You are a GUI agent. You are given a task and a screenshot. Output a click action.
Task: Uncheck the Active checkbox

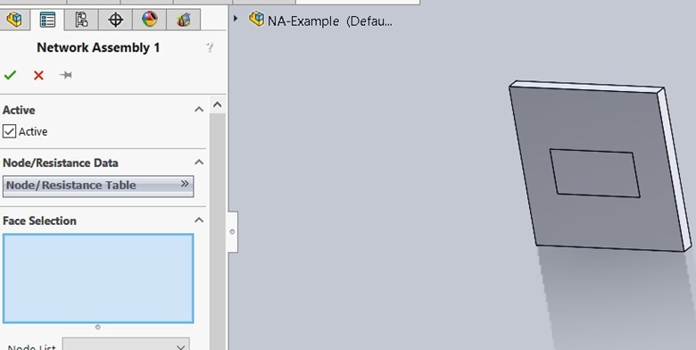[9, 131]
